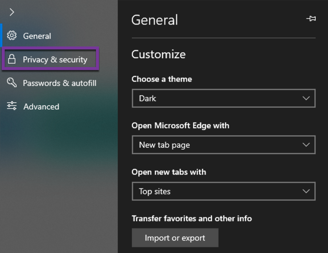Click the Customize section heading

coord(158,54)
